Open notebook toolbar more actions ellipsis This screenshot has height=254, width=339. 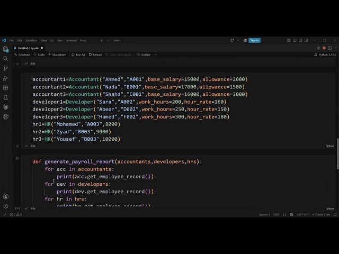(x=155, y=55)
